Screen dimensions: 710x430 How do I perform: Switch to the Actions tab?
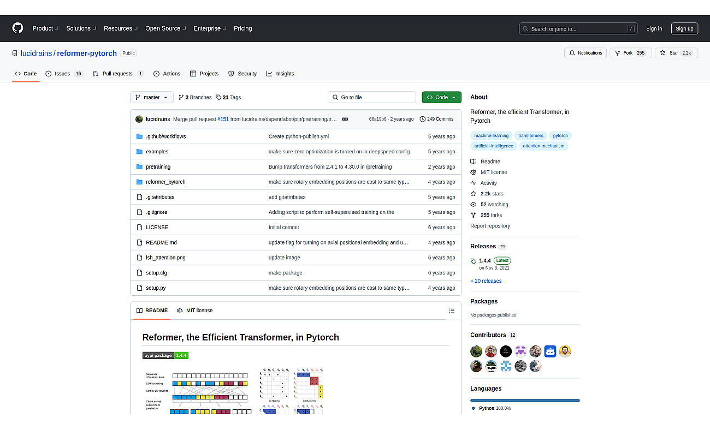[x=167, y=74]
